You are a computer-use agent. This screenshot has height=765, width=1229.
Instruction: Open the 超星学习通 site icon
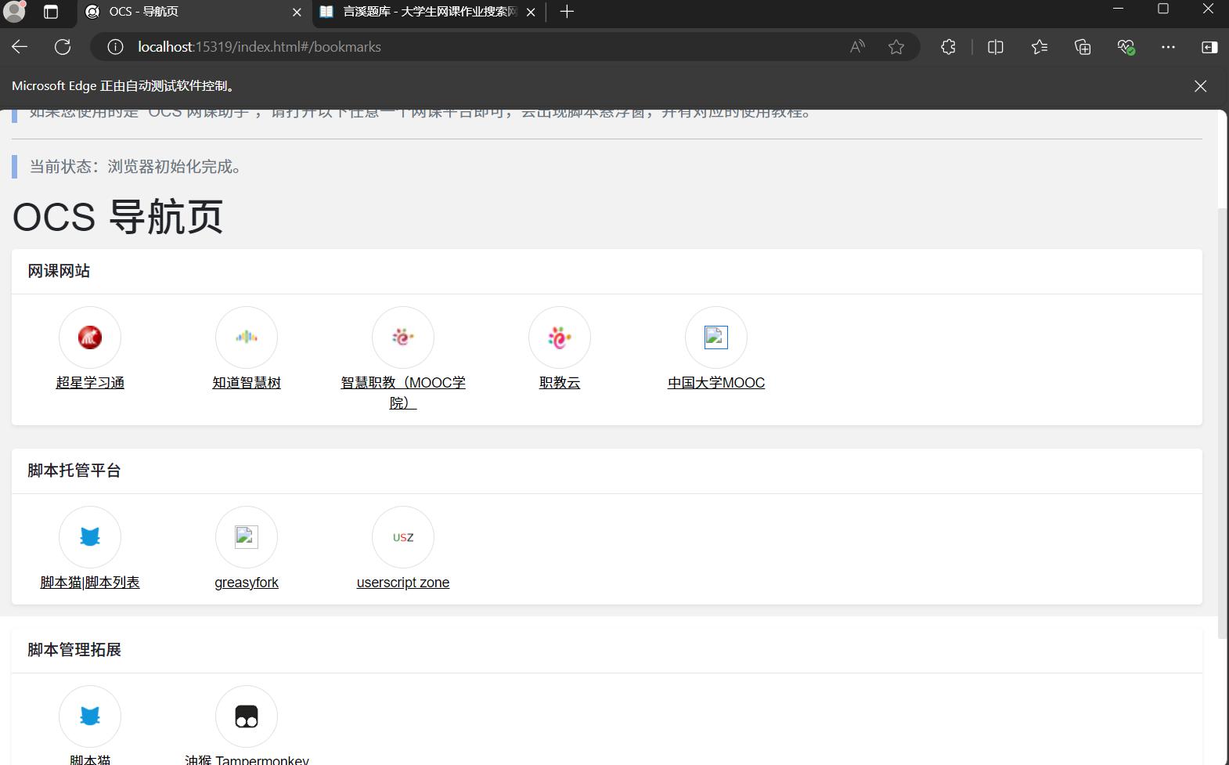90,337
